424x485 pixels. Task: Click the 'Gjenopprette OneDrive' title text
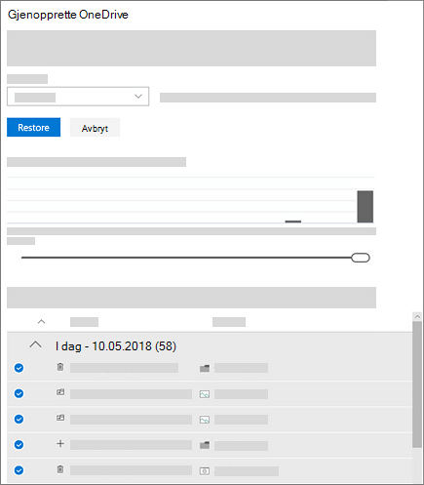[x=68, y=15]
